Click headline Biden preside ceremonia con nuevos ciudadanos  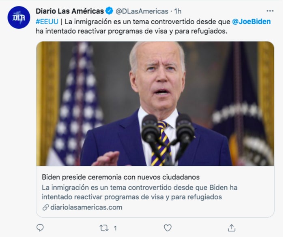[120, 177]
